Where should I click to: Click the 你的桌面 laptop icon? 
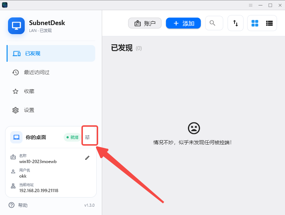[x=16, y=137]
